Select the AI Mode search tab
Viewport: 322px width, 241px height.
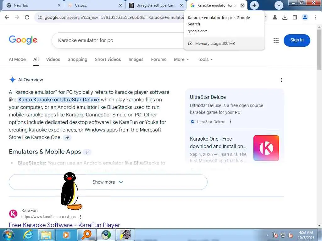(17, 59)
